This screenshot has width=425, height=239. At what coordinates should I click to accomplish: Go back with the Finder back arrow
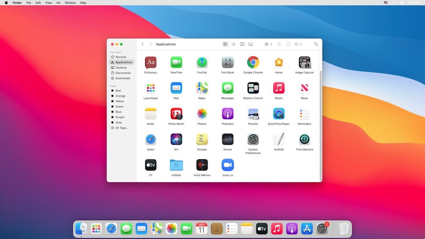[143, 44]
